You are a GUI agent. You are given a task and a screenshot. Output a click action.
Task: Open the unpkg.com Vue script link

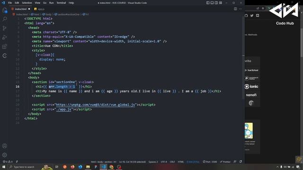click(95, 105)
